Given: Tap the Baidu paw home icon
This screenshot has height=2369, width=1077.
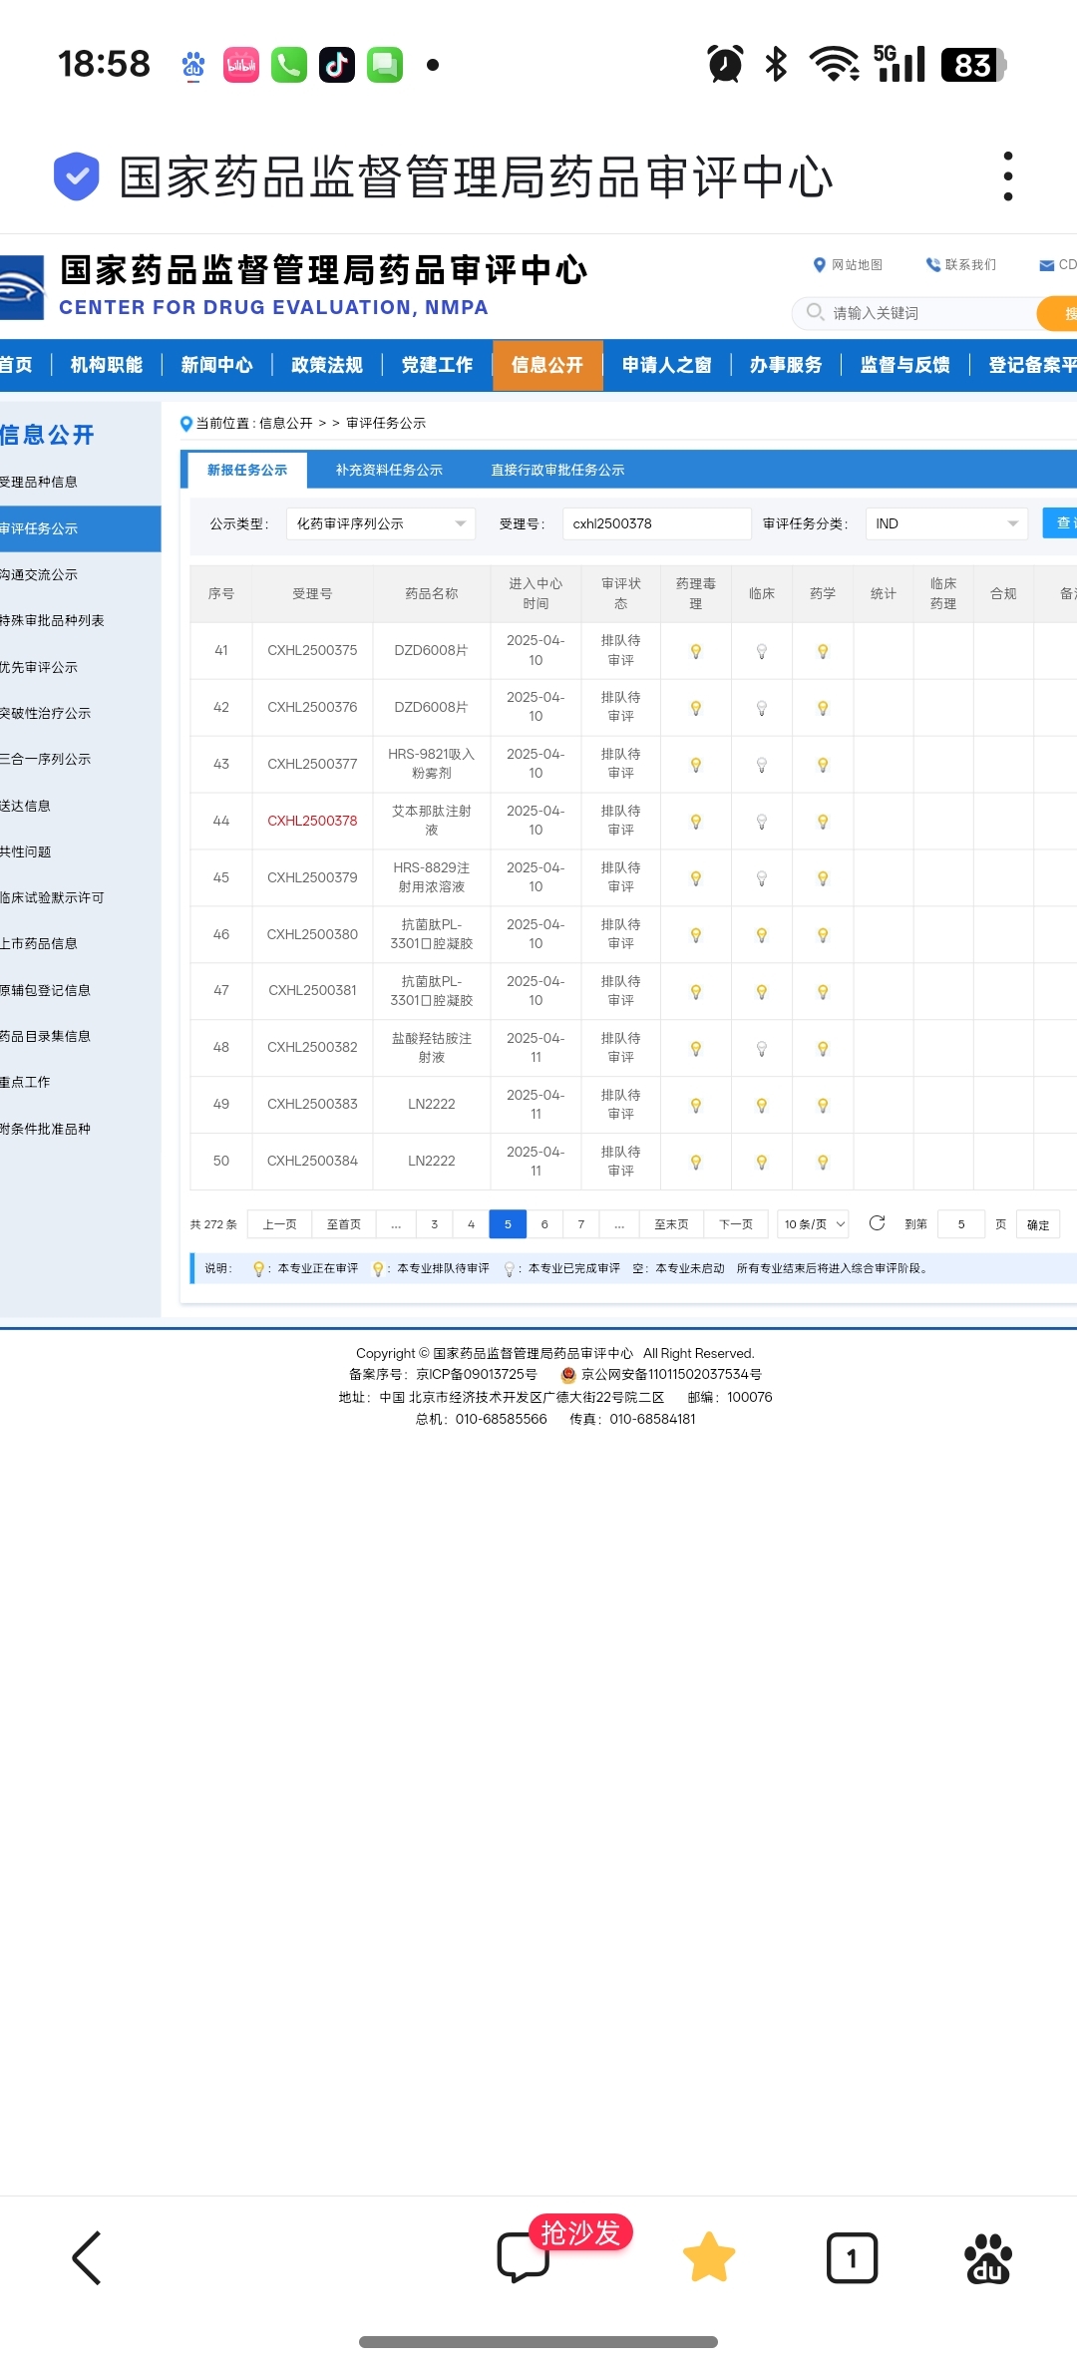Looking at the screenshot, I should point(988,2257).
